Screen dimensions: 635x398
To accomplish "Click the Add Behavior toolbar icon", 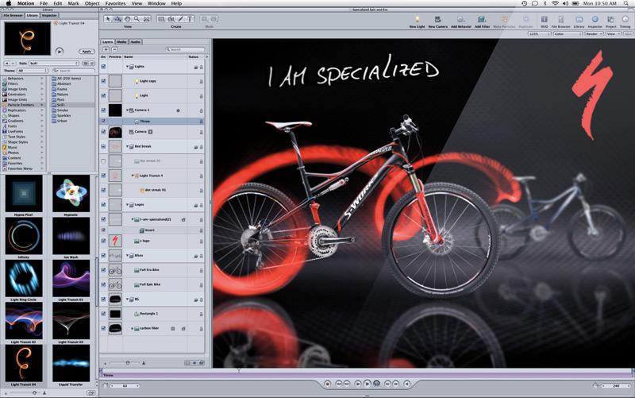I will pos(460,19).
